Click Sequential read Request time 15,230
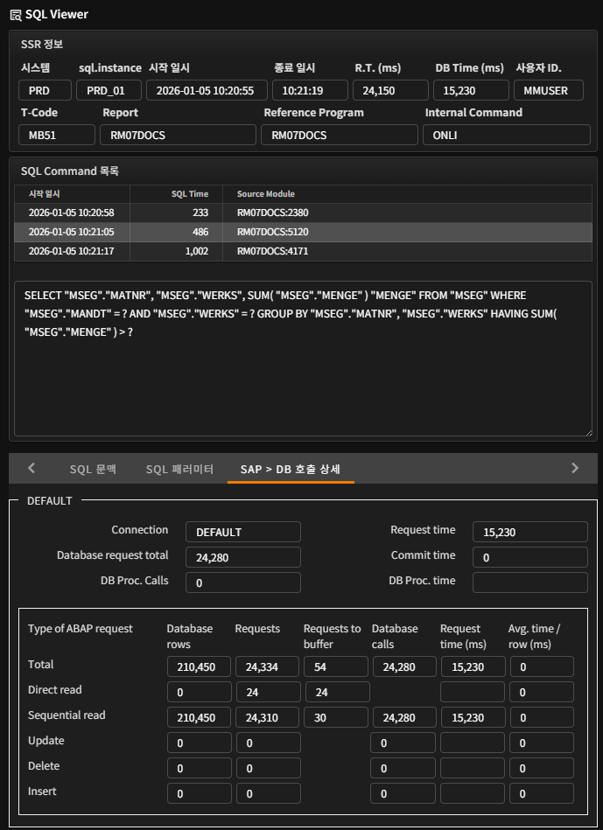The height and width of the screenshot is (830, 603). (x=473, y=717)
